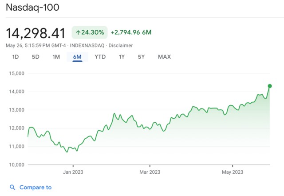Click the magnifier icon beside Compare to
The width and height of the screenshot is (284, 196).
point(12,188)
